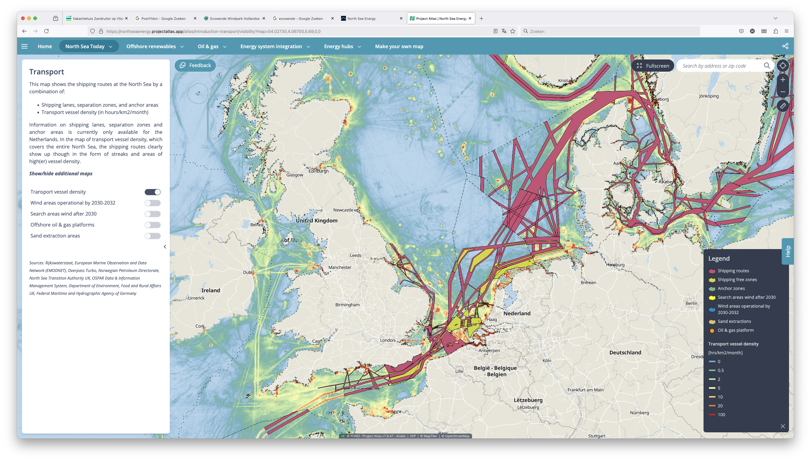
Task: Click the "Legend" panel title
Action: pos(719,258)
